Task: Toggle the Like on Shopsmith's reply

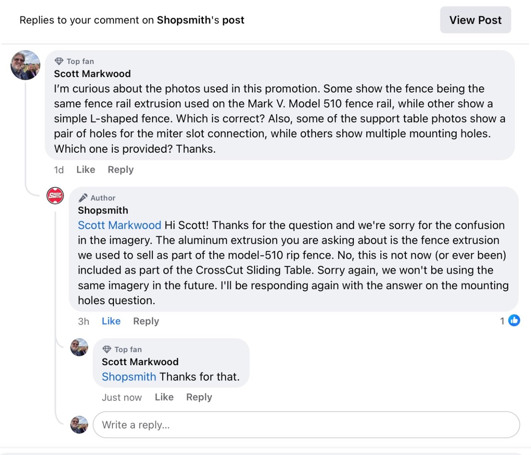Action: point(111,321)
